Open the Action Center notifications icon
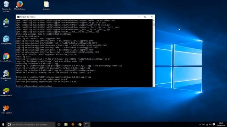Viewport: 227px width, 127px height. coord(214,125)
